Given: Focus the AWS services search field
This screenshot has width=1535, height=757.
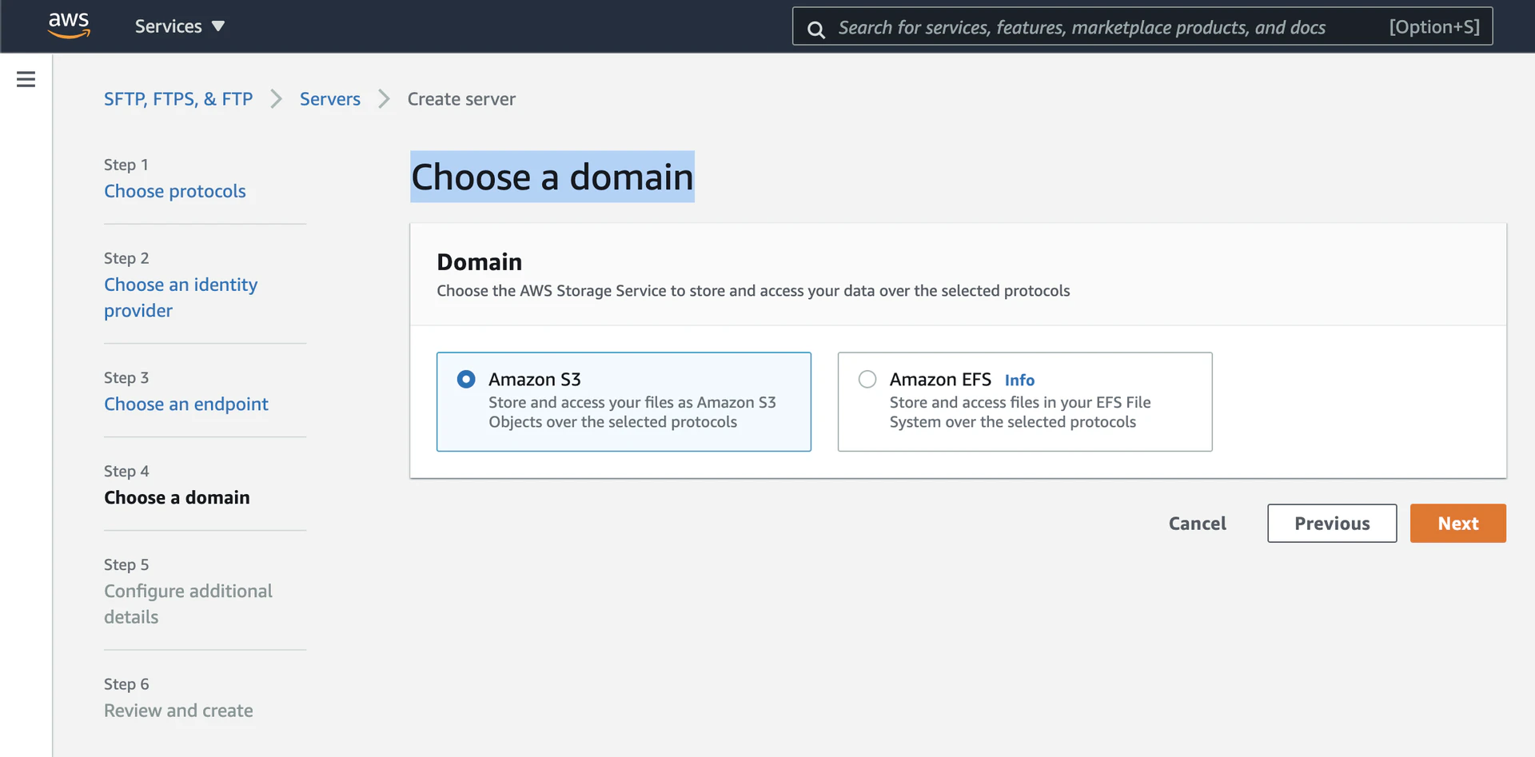Looking at the screenshot, I should tap(1142, 26).
